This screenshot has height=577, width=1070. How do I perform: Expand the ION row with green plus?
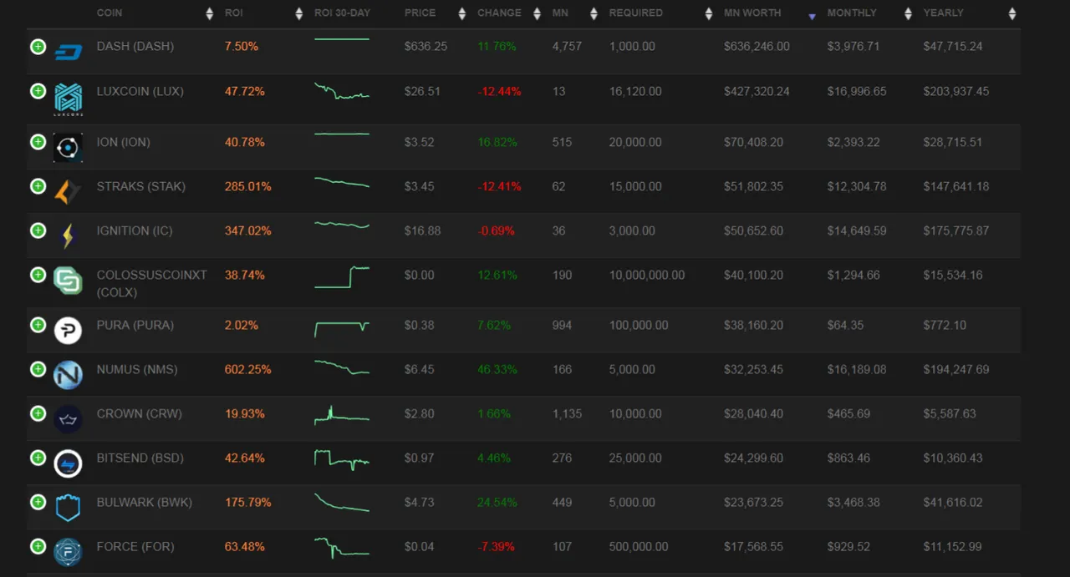click(38, 142)
